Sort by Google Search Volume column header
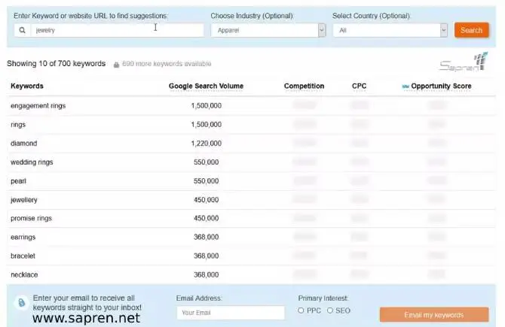This screenshot has height=327, width=505. click(x=206, y=86)
